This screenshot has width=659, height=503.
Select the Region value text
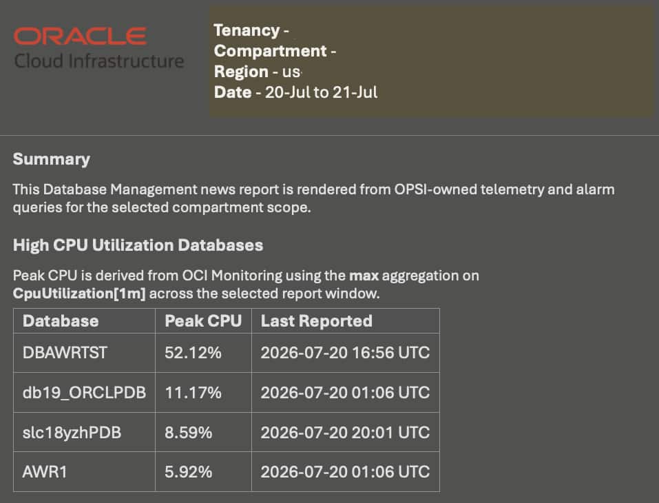tap(291, 72)
